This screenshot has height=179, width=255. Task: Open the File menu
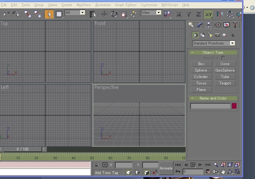[4, 5]
